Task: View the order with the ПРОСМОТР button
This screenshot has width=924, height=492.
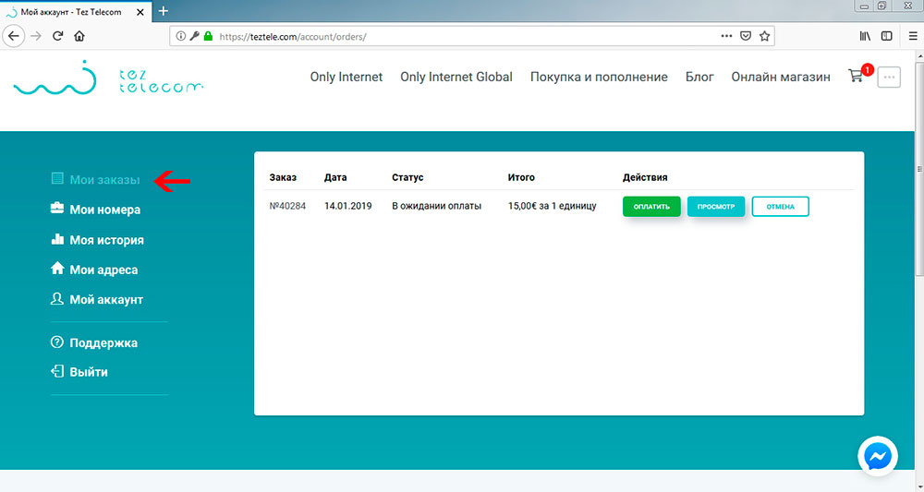Action: click(x=716, y=207)
